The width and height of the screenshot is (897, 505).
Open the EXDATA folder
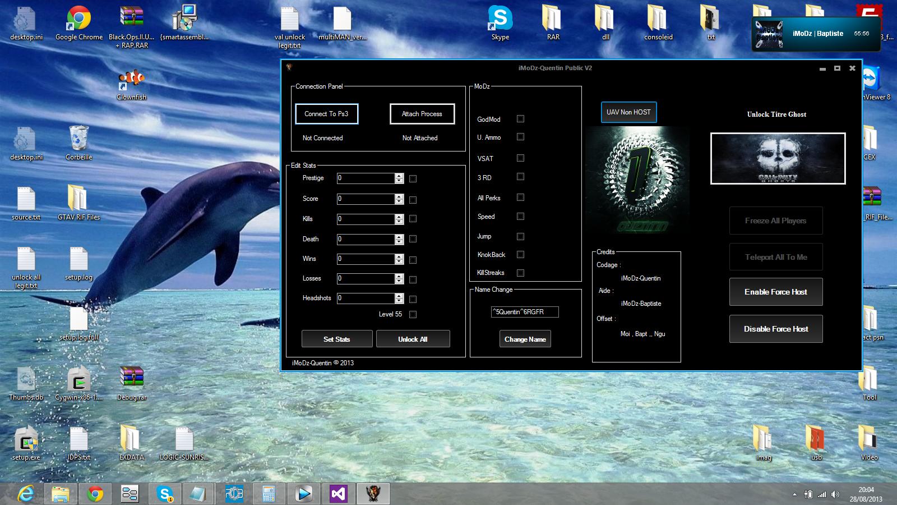click(x=132, y=444)
